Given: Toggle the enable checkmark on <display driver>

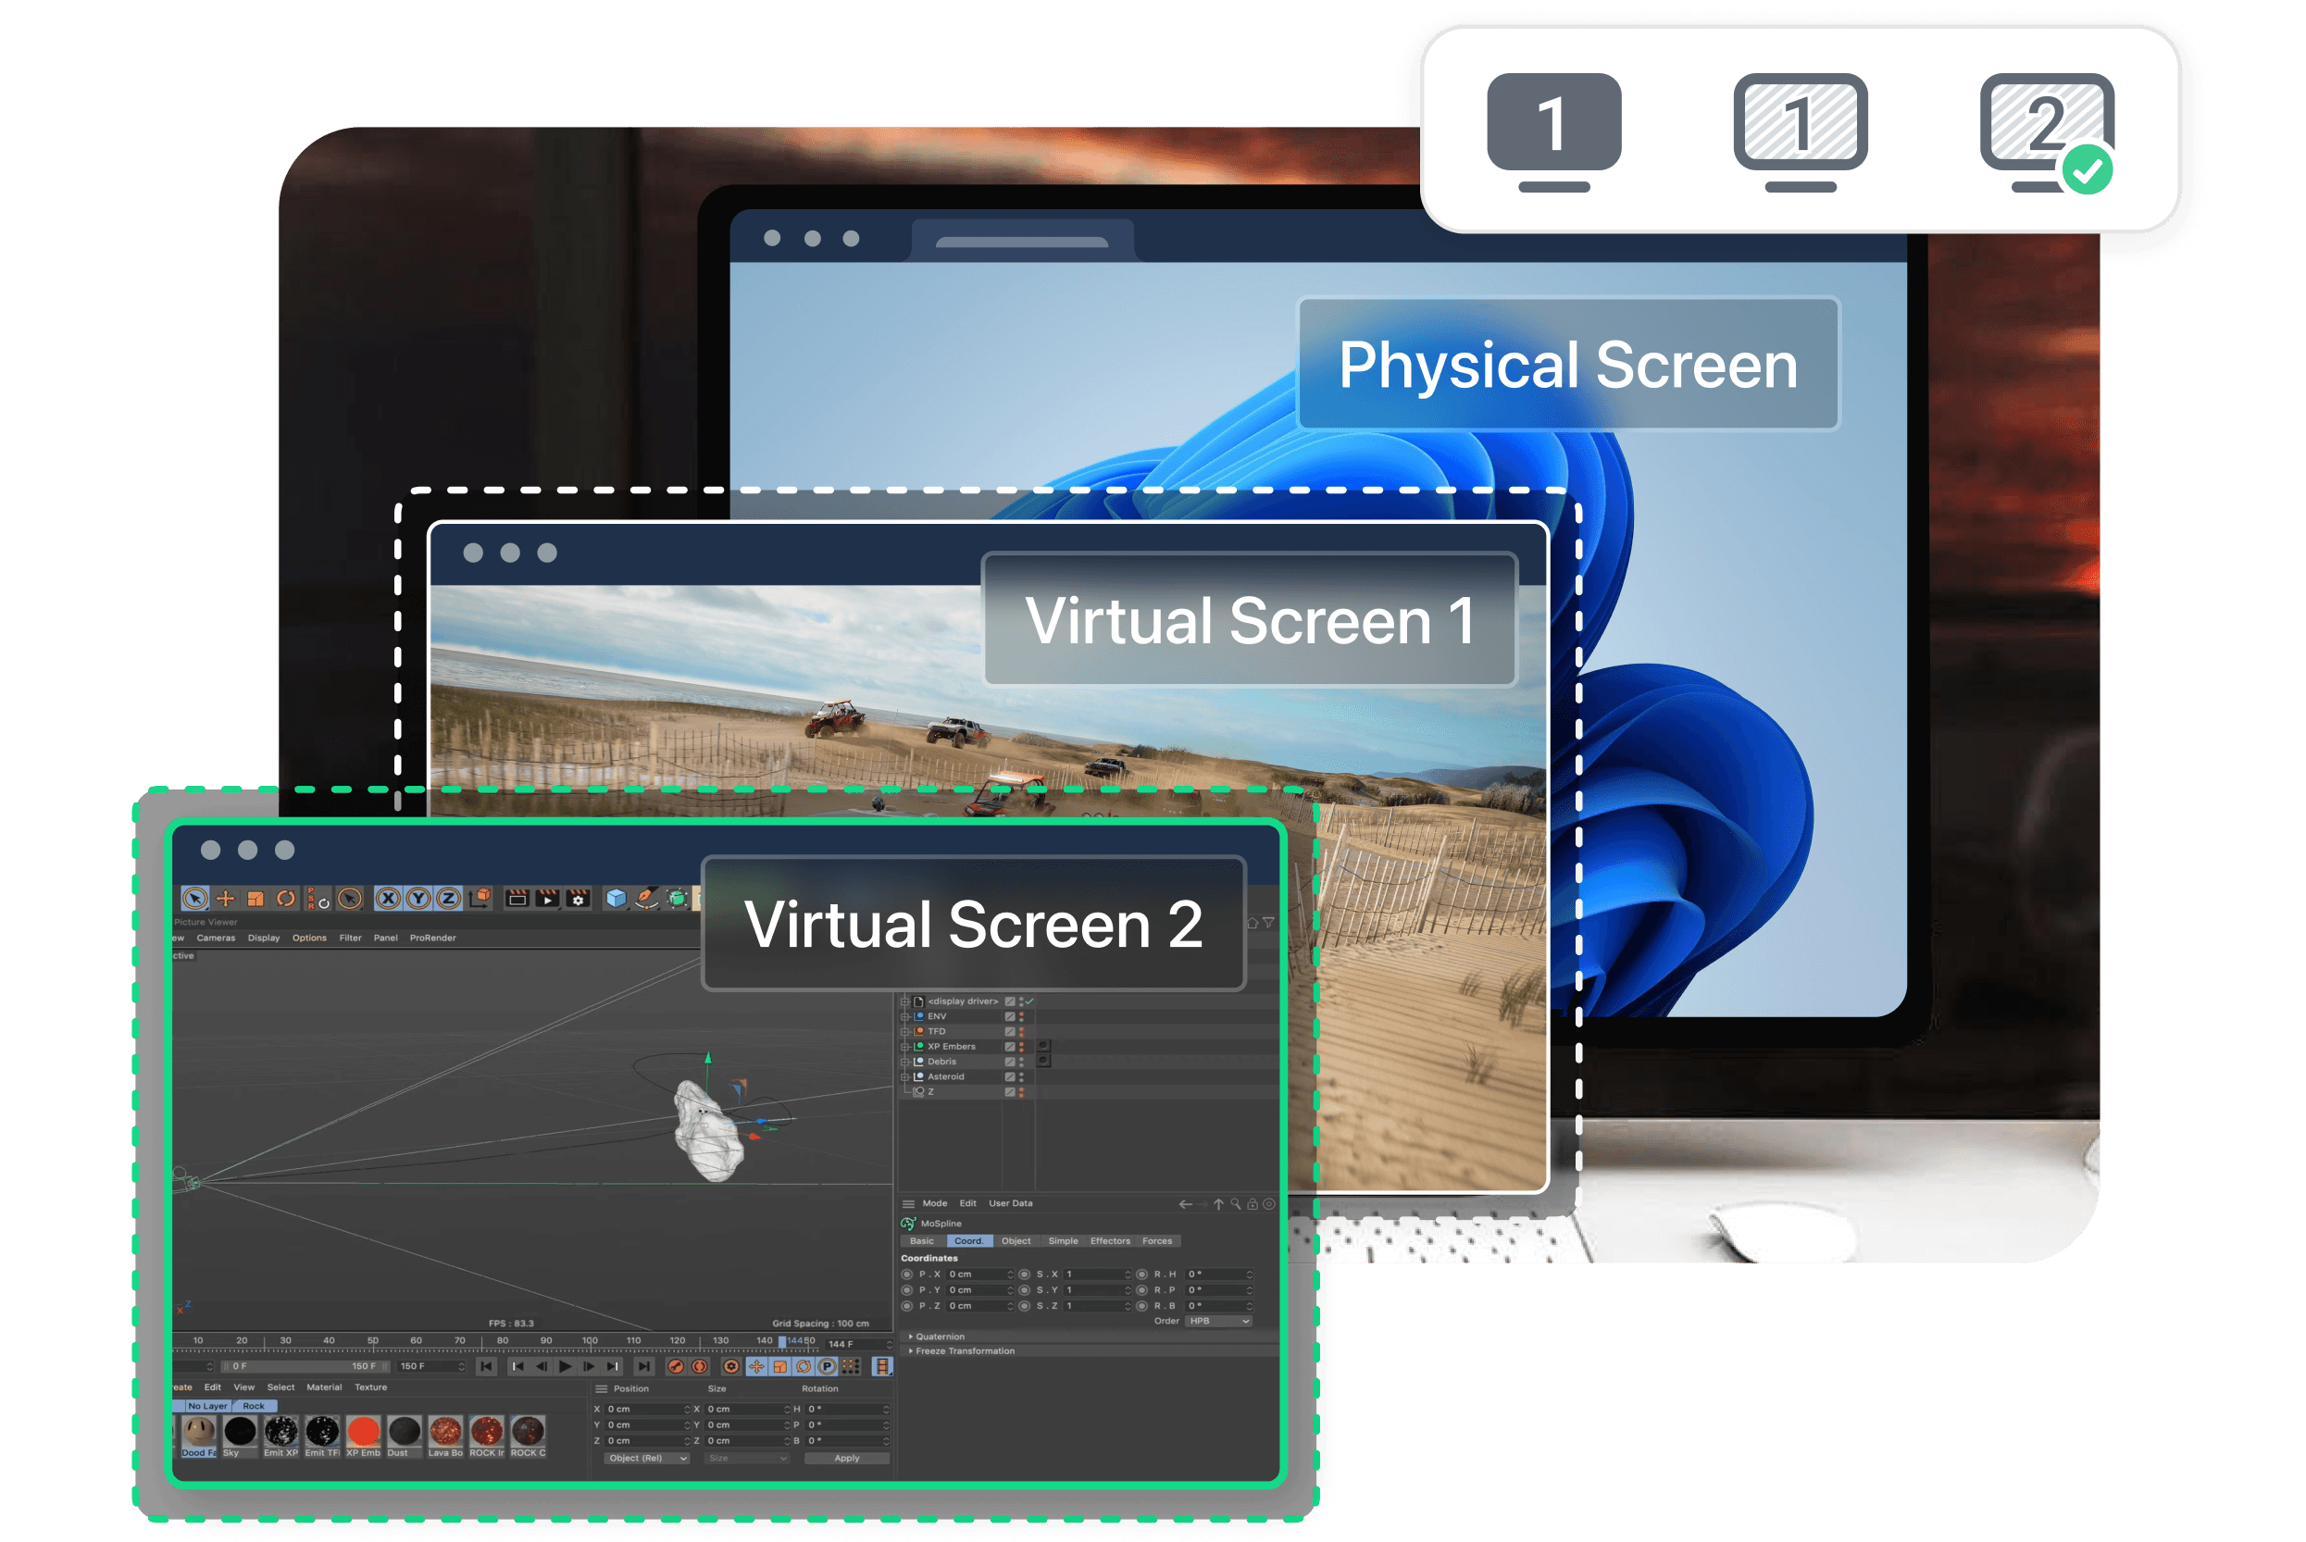Looking at the screenshot, I should pos(1029,1002).
